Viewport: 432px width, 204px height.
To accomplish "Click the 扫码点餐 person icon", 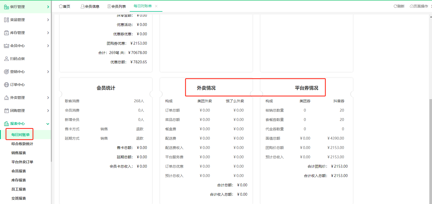I will coord(6,59).
